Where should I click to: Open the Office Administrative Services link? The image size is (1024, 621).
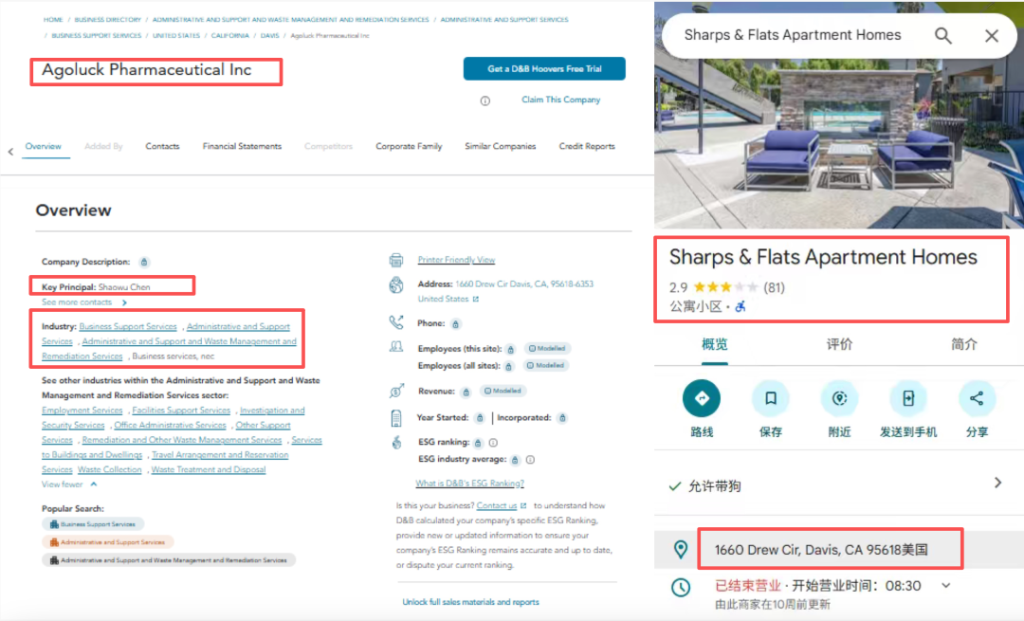pos(171,425)
